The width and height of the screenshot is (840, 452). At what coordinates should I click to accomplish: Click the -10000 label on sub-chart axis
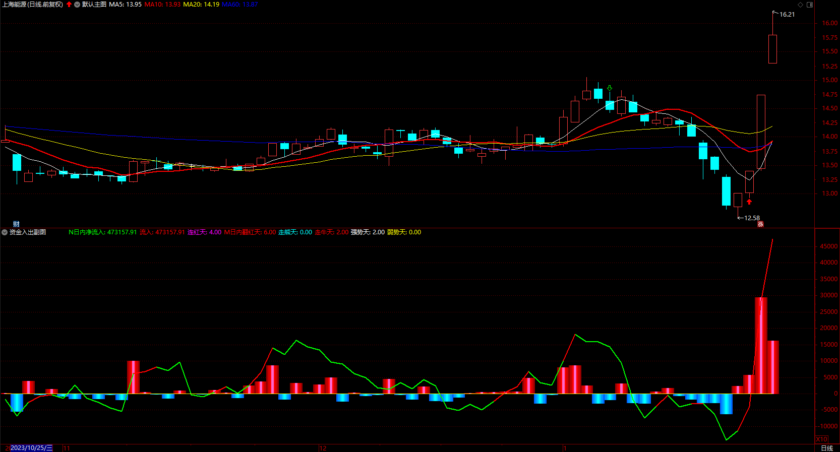pyautogui.click(x=827, y=426)
